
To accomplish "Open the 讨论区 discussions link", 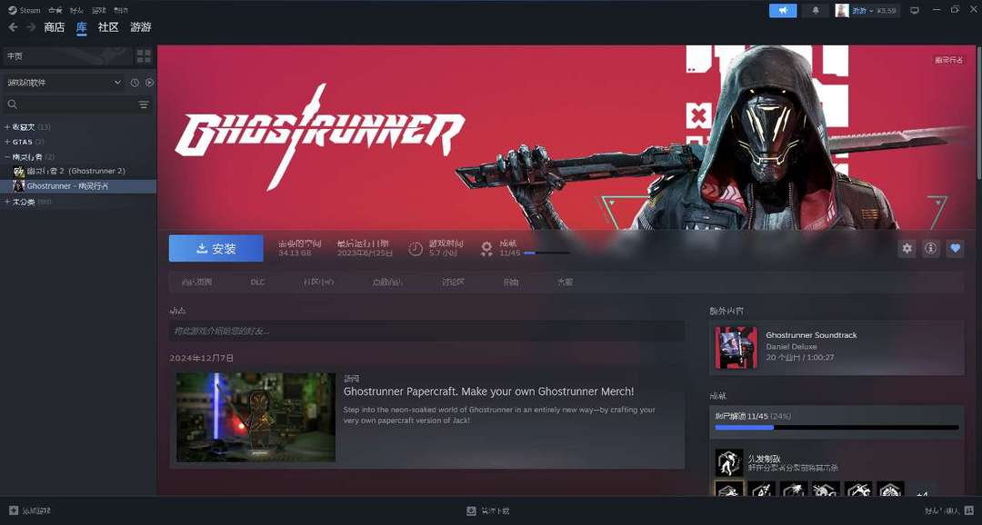I will pyautogui.click(x=453, y=282).
